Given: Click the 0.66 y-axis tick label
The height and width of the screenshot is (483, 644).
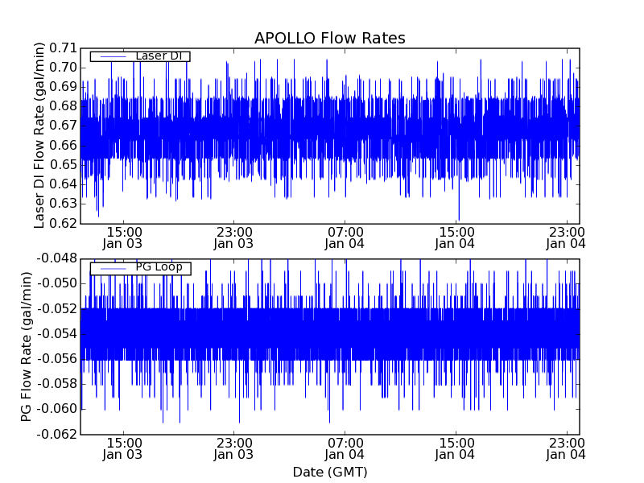Looking at the screenshot, I should tap(64, 146).
